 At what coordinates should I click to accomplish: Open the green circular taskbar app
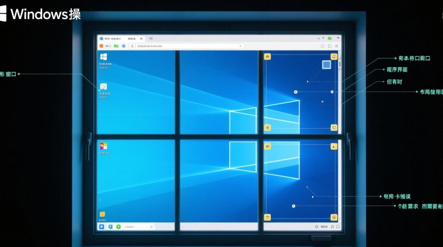point(119,227)
